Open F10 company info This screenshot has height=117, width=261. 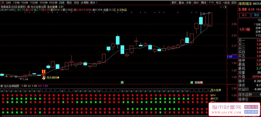211,3
